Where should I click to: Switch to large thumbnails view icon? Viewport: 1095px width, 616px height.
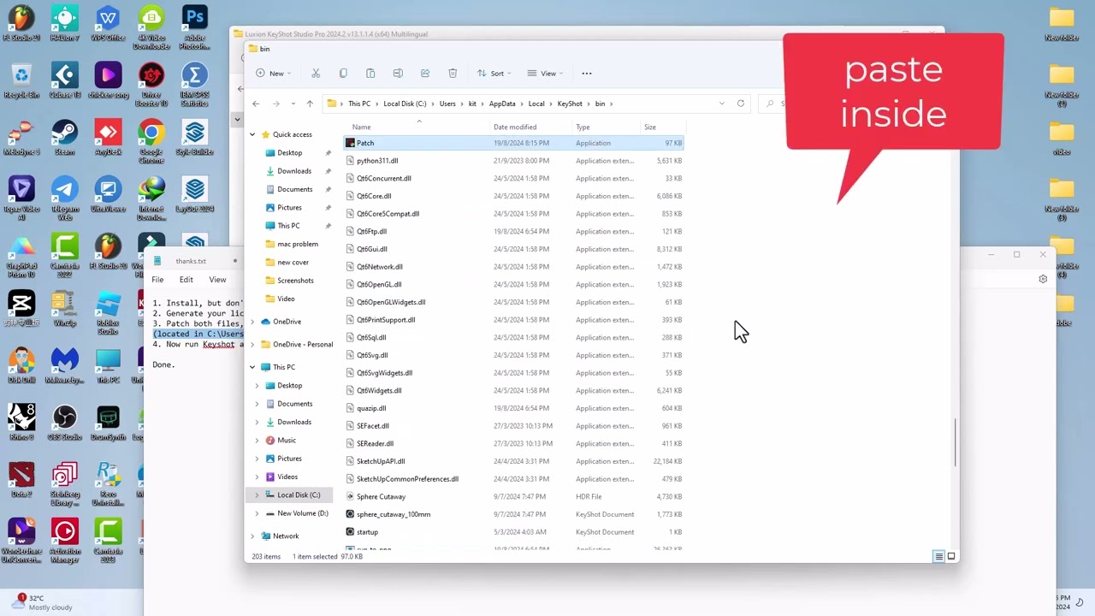(950, 557)
